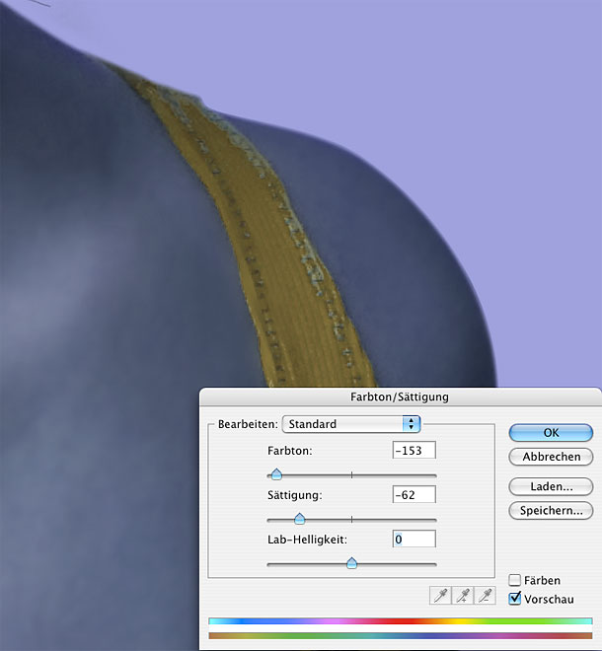The image size is (602, 651).
Task: Click the Speichern... button
Action: tap(551, 510)
